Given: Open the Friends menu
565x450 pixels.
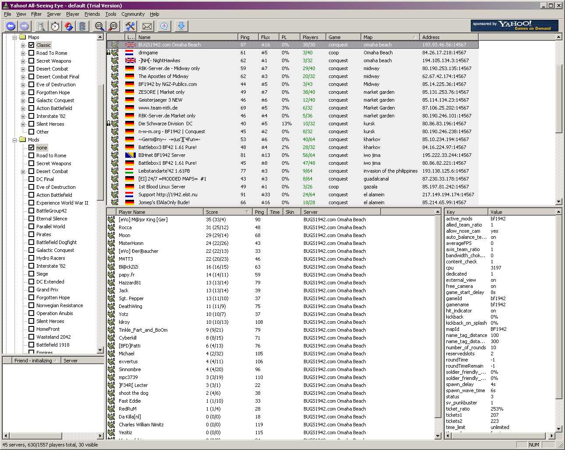Looking at the screenshot, I should tap(92, 14).
